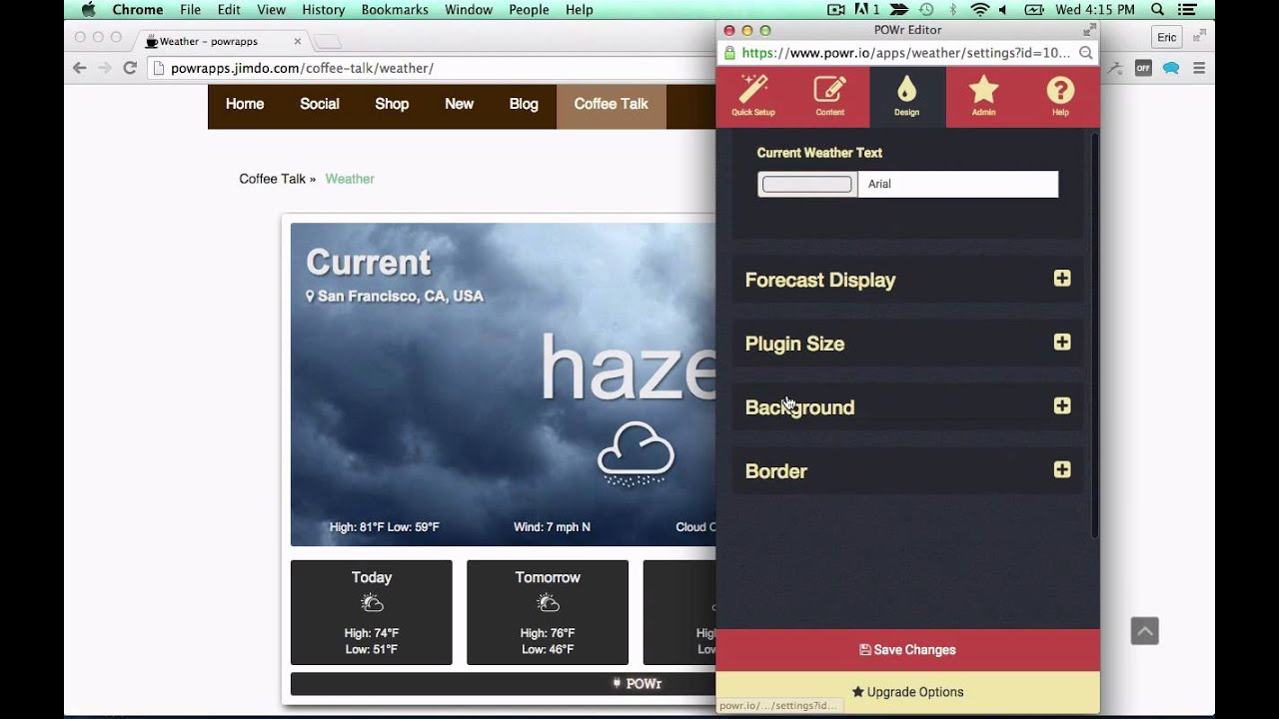1279x719 pixels.
Task: Click Save Changes button
Action: click(907, 650)
